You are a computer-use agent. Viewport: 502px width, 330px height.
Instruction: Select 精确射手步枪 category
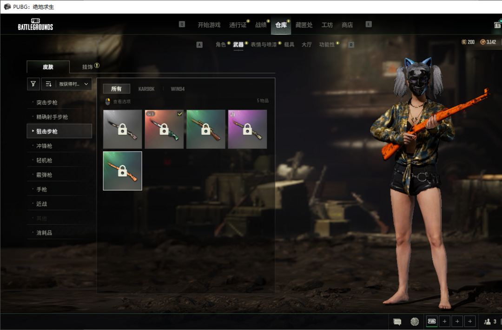point(59,117)
